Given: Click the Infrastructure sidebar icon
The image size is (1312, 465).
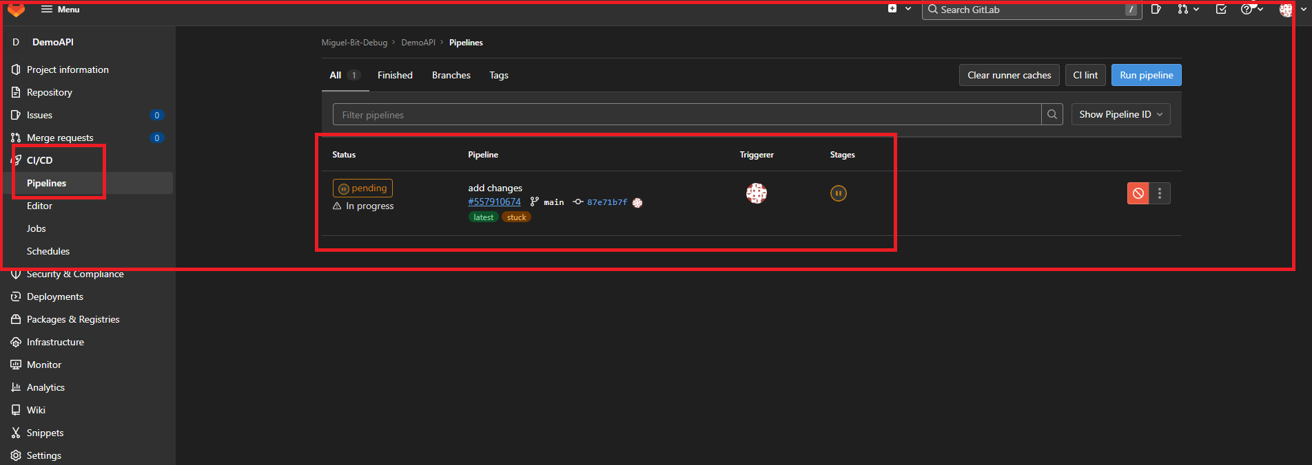Looking at the screenshot, I should 16,342.
